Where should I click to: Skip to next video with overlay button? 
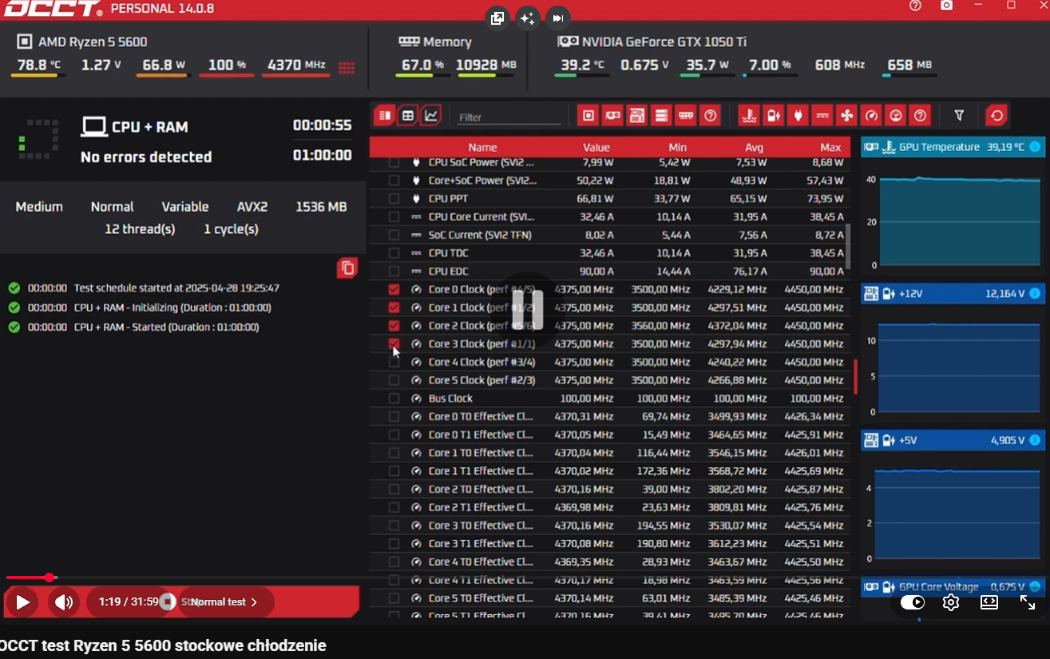point(557,18)
